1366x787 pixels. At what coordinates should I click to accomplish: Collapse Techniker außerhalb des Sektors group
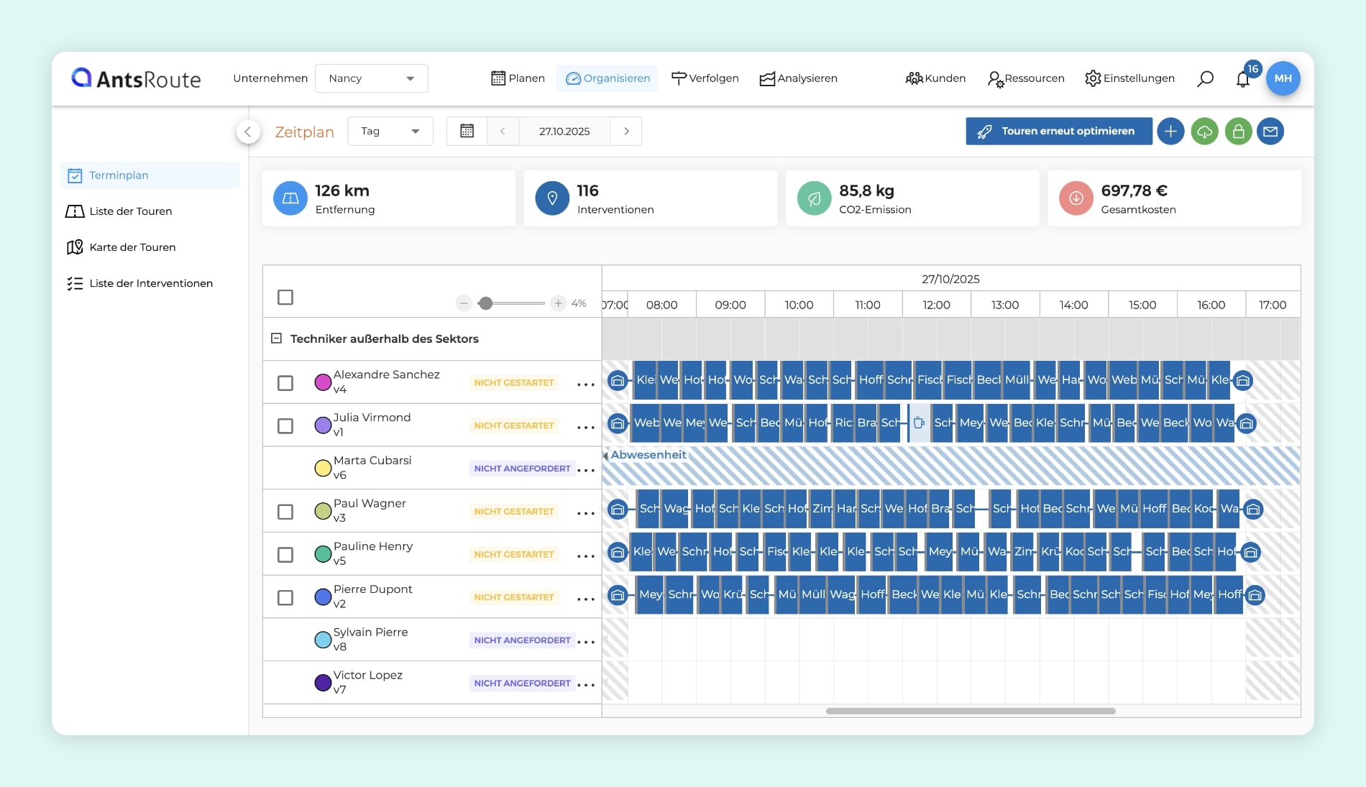tap(276, 339)
